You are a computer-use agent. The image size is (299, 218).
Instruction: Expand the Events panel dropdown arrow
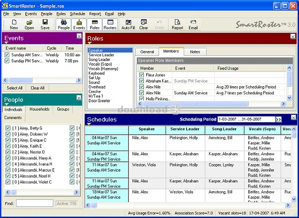point(7,43)
